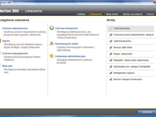Click the Ochrona tożsamości globe icon

pyautogui.click(x=51, y=28)
